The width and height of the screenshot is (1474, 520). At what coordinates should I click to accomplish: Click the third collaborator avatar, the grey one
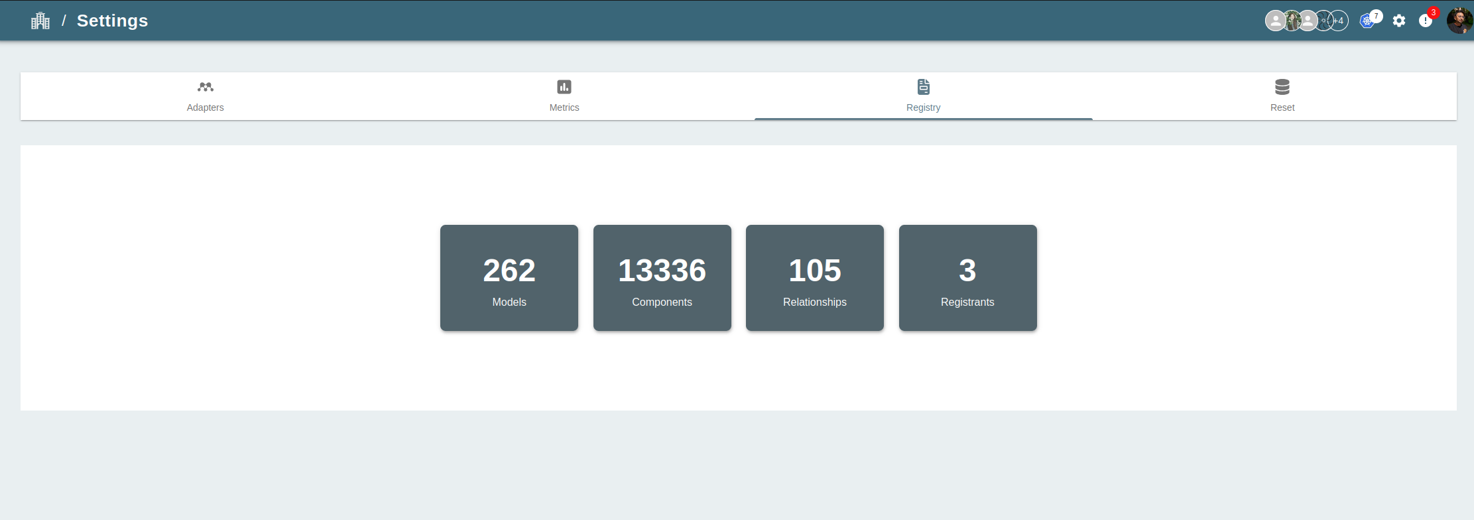[x=1308, y=21]
